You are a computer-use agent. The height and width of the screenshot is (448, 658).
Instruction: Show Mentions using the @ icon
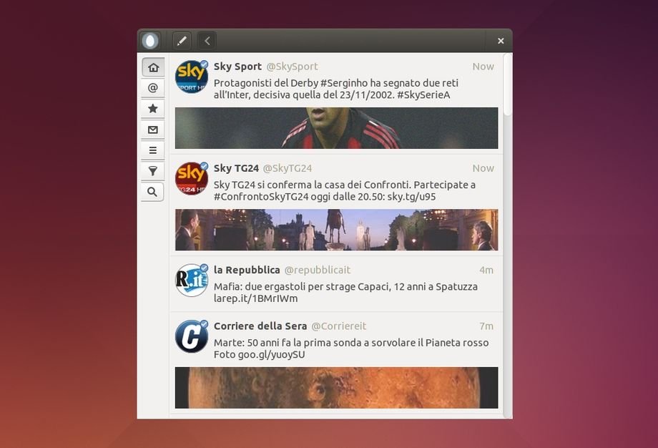click(152, 88)
